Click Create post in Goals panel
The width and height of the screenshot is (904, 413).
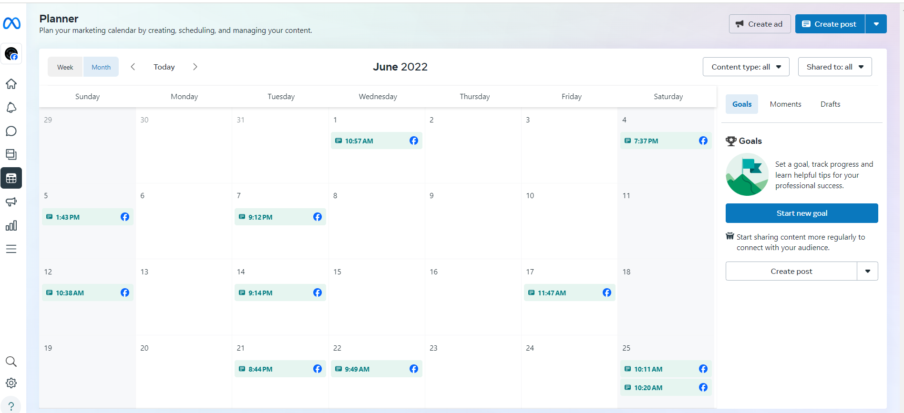coord(791,271)
